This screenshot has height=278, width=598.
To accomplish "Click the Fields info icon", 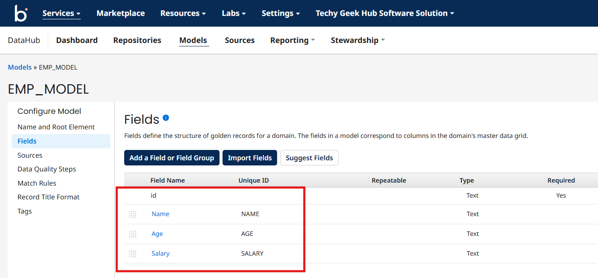I will 166,118.
